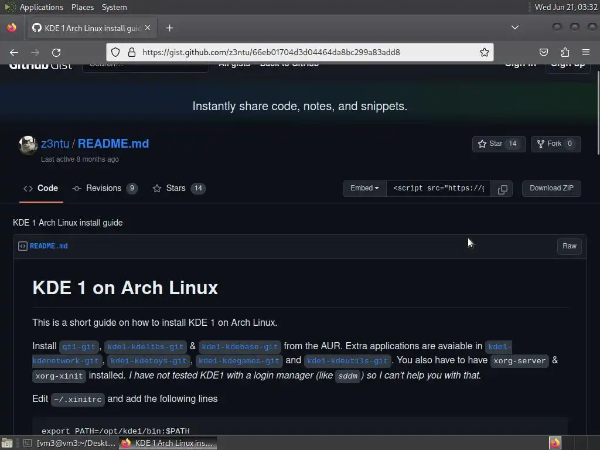Screen dimensions: 600x450
Task: Open the kde1-kdetoys-git link
Action: point(148,361)
